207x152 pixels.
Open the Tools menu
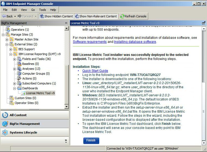pos(43,10)
